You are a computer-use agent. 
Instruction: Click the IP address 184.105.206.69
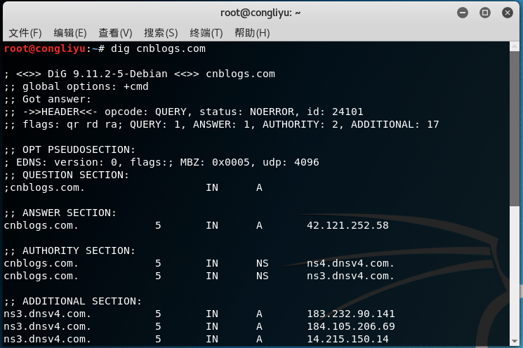pyautogui.click(x=351, y=327)
